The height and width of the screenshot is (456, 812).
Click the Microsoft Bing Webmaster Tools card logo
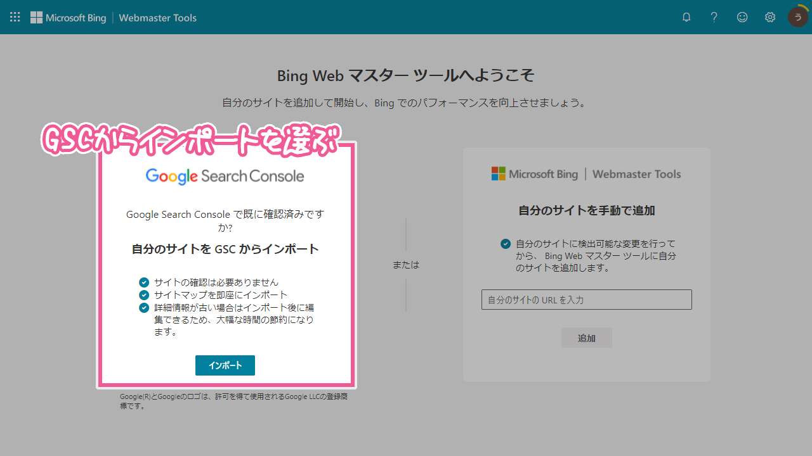tap(586, 174)
